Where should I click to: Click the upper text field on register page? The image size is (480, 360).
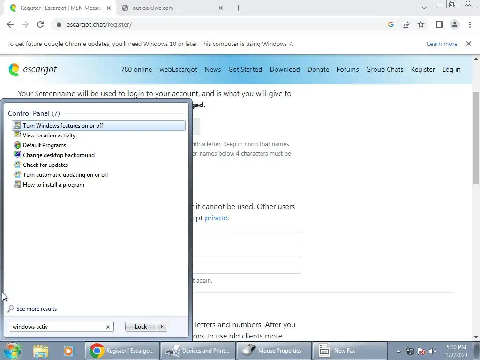pyautogui.click(x=246, y=240)
